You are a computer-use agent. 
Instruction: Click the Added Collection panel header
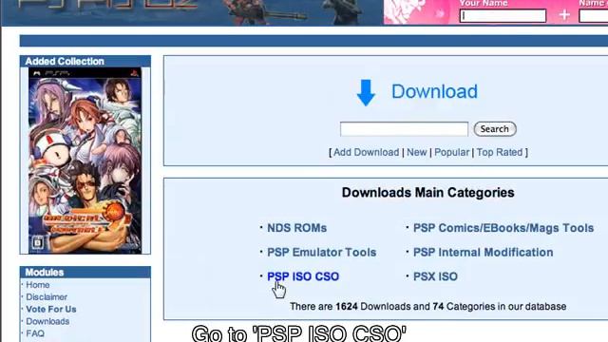(85, 61)
